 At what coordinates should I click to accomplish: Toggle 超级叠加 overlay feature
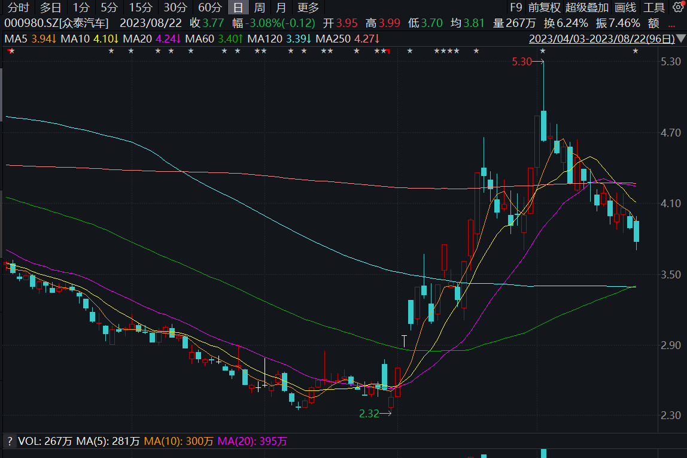586,8
